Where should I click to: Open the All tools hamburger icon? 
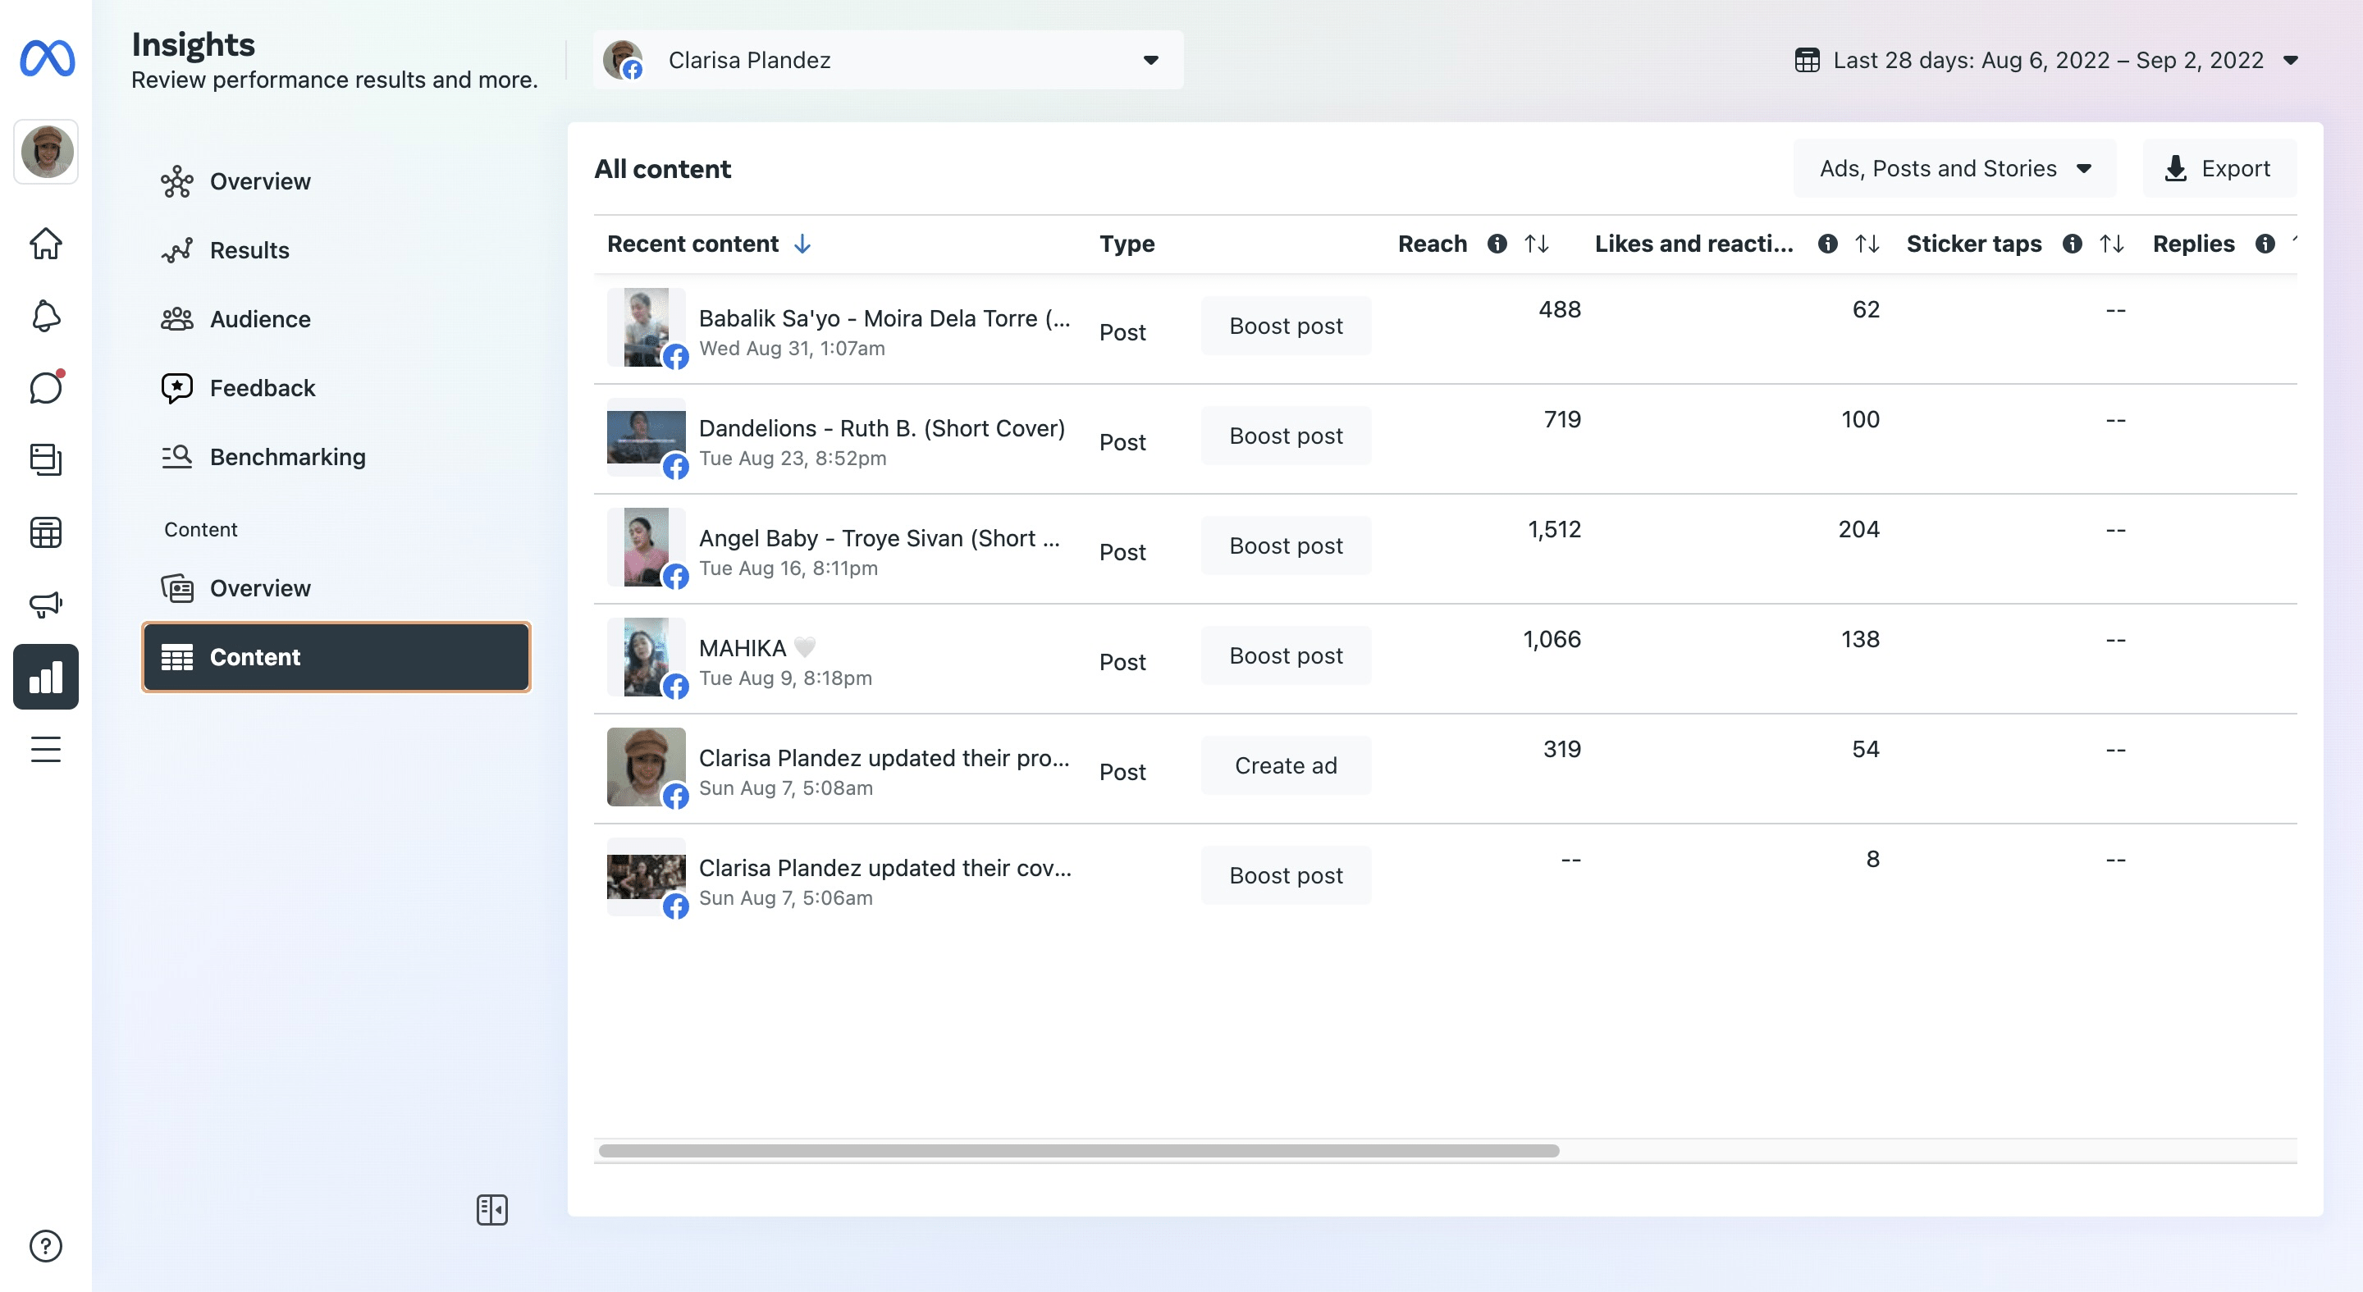46,749
